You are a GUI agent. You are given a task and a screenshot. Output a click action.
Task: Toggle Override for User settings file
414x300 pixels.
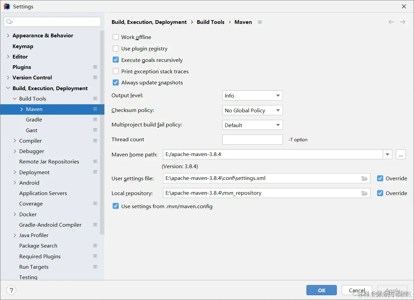click(x=380, y=179)
